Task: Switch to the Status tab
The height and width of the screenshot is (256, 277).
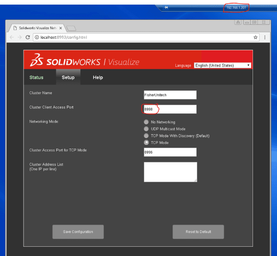Action: pos(36,77)
